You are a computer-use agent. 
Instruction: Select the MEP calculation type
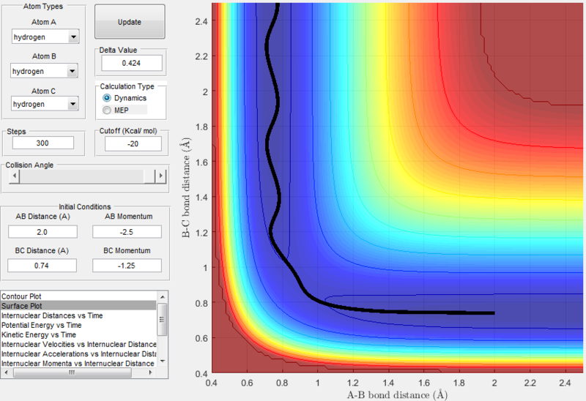(107, 110)
